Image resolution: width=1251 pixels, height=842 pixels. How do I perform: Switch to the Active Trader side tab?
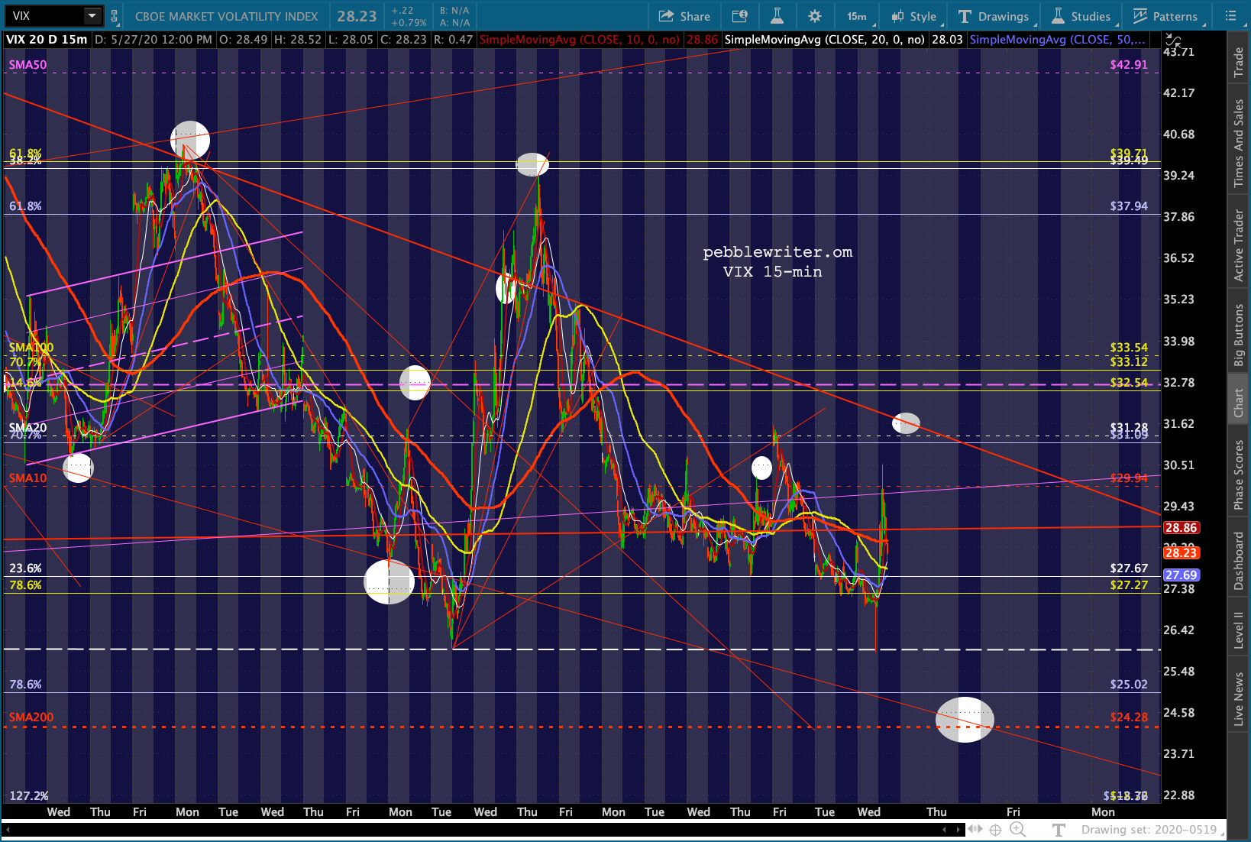(1238, 246)
